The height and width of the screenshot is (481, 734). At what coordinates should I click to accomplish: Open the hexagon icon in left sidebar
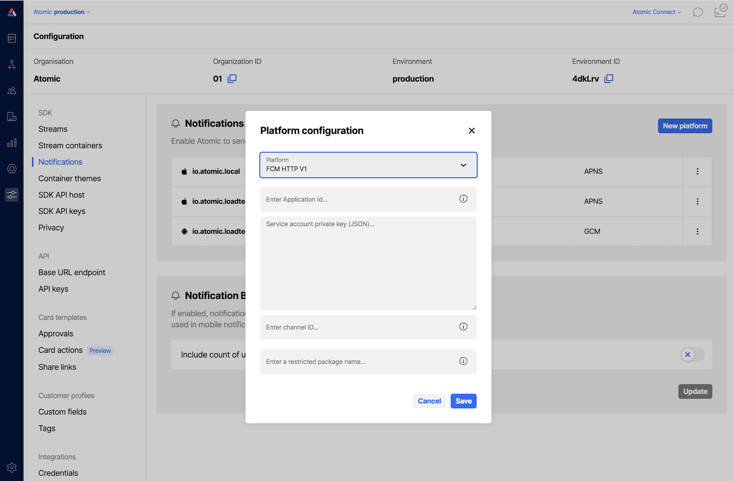tap(12, 169)
